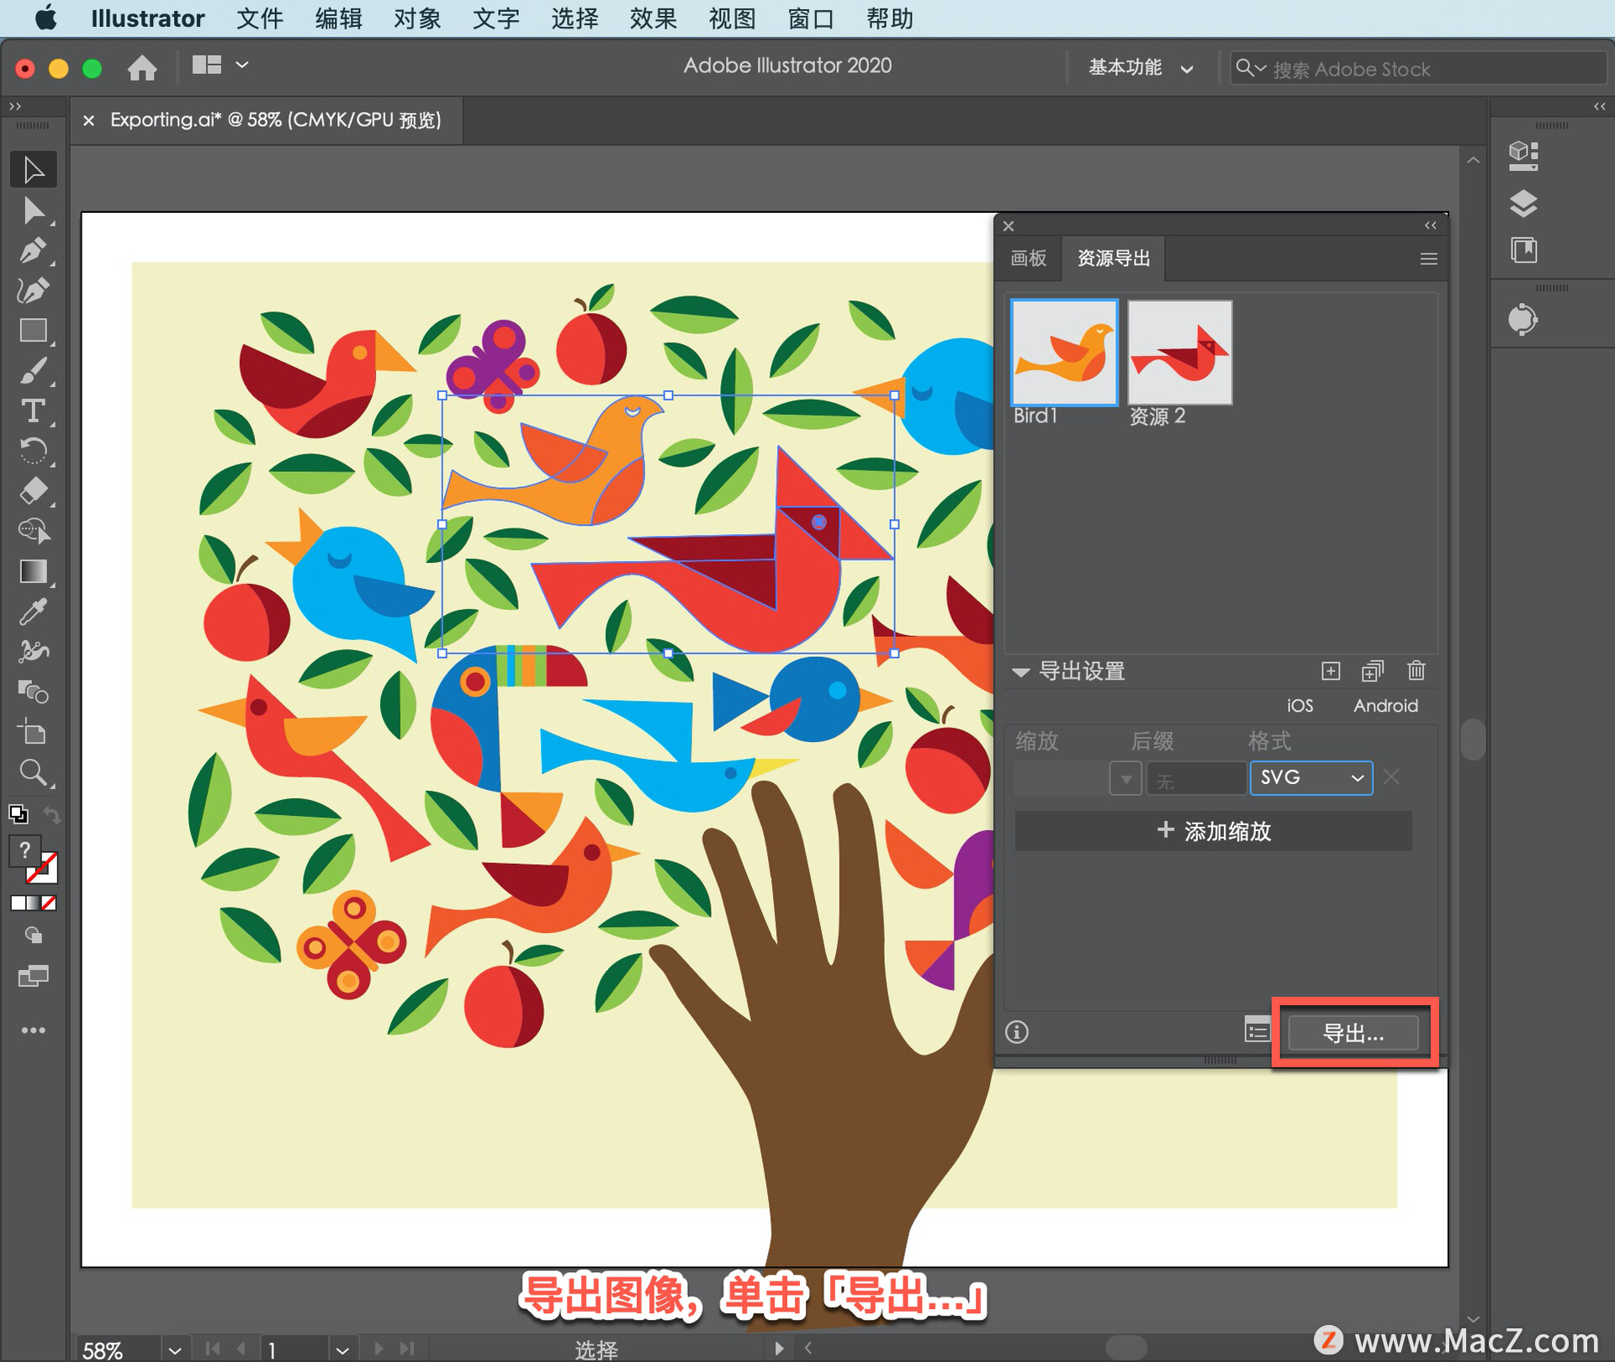Viewport: 1615px width, 1362px height.
Task: Collapse the Export Settings section
Action: pos(1021,671)
